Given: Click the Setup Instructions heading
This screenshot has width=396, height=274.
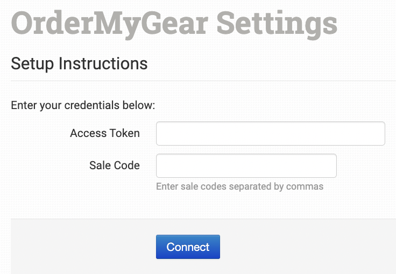Looking at the screenshot, I should (79, 63).
